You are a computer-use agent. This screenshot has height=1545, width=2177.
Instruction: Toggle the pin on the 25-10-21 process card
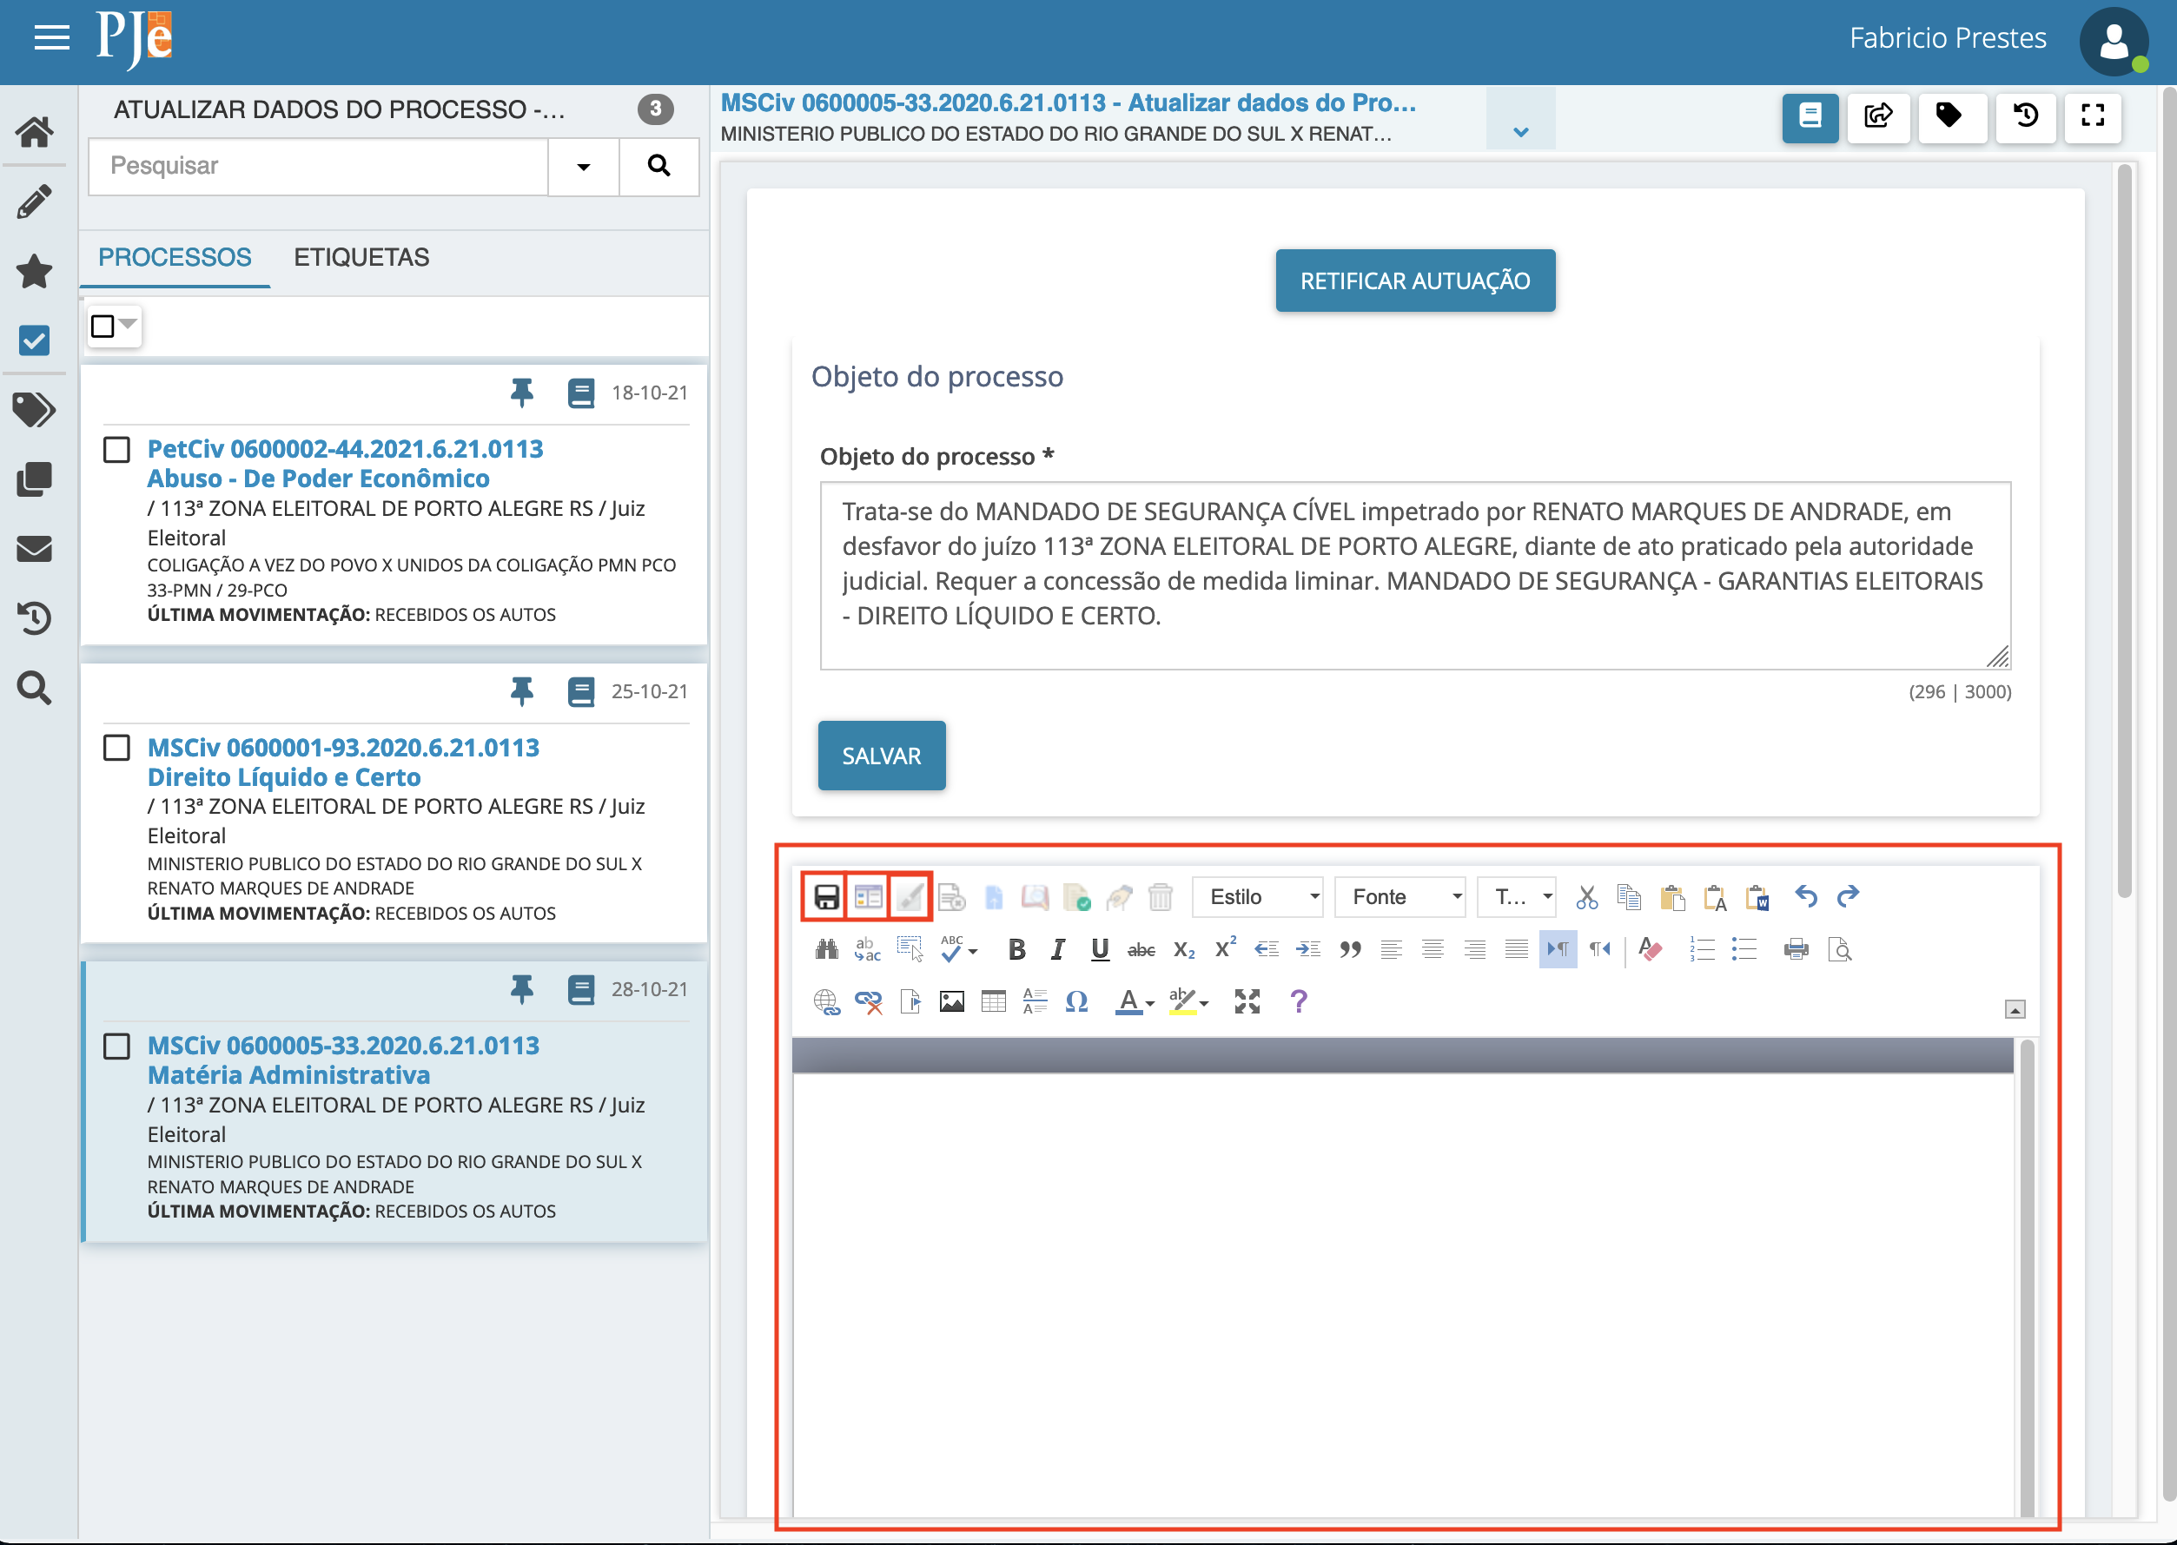coord(521,691)
